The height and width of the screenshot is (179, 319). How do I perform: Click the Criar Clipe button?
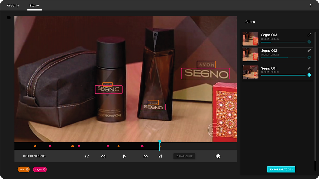[185, 156]
